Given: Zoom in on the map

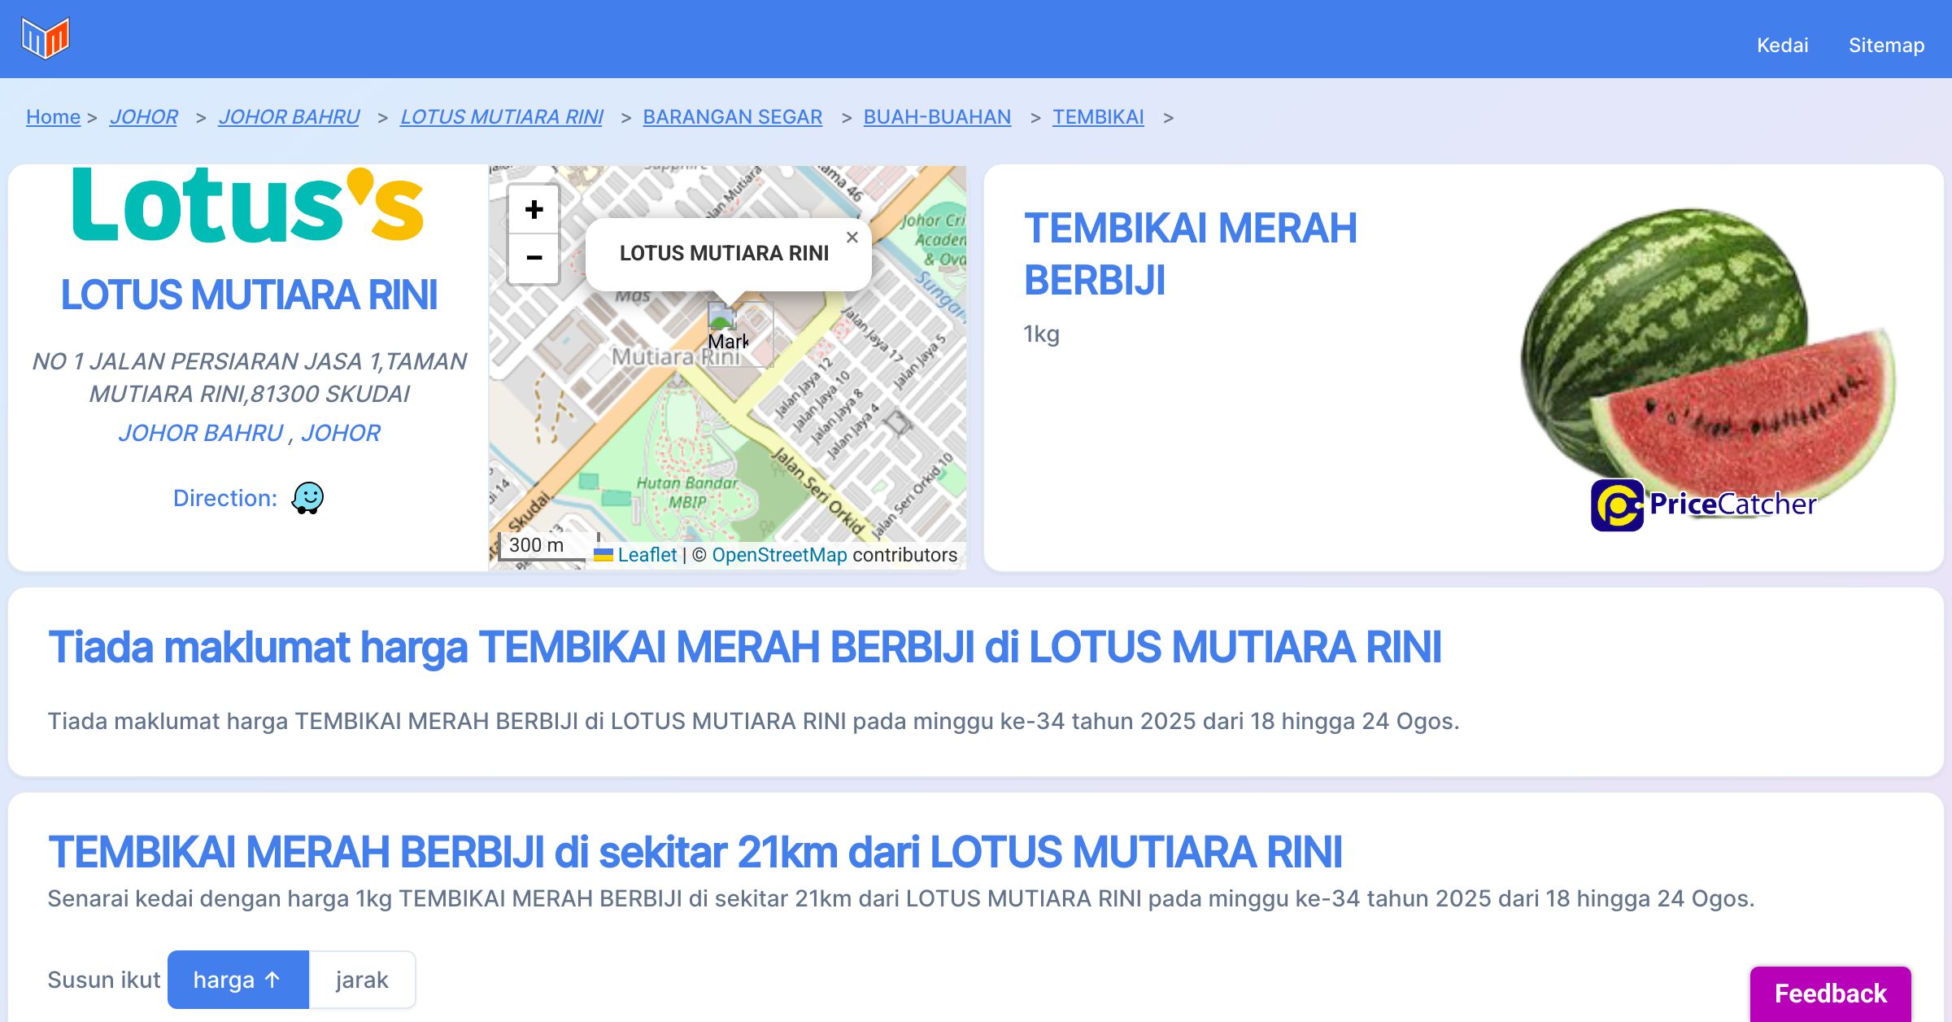Looking at the screenshot, I should click(x=534, y=210).
